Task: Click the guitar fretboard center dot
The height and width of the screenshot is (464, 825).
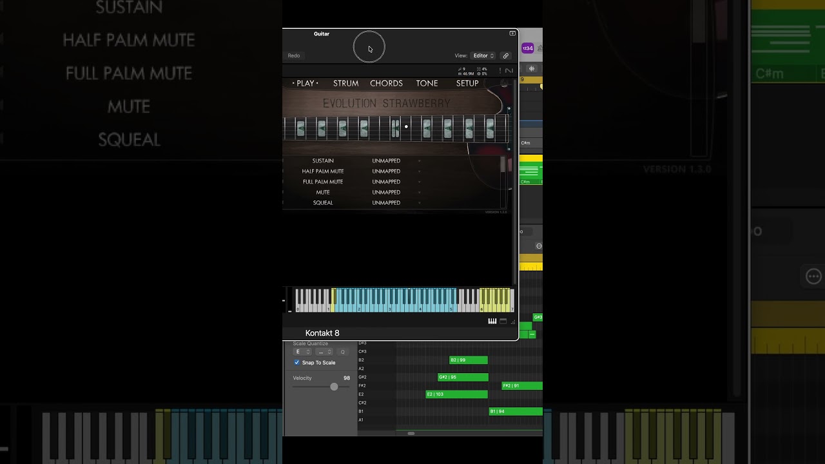Action: pos(406,127)
